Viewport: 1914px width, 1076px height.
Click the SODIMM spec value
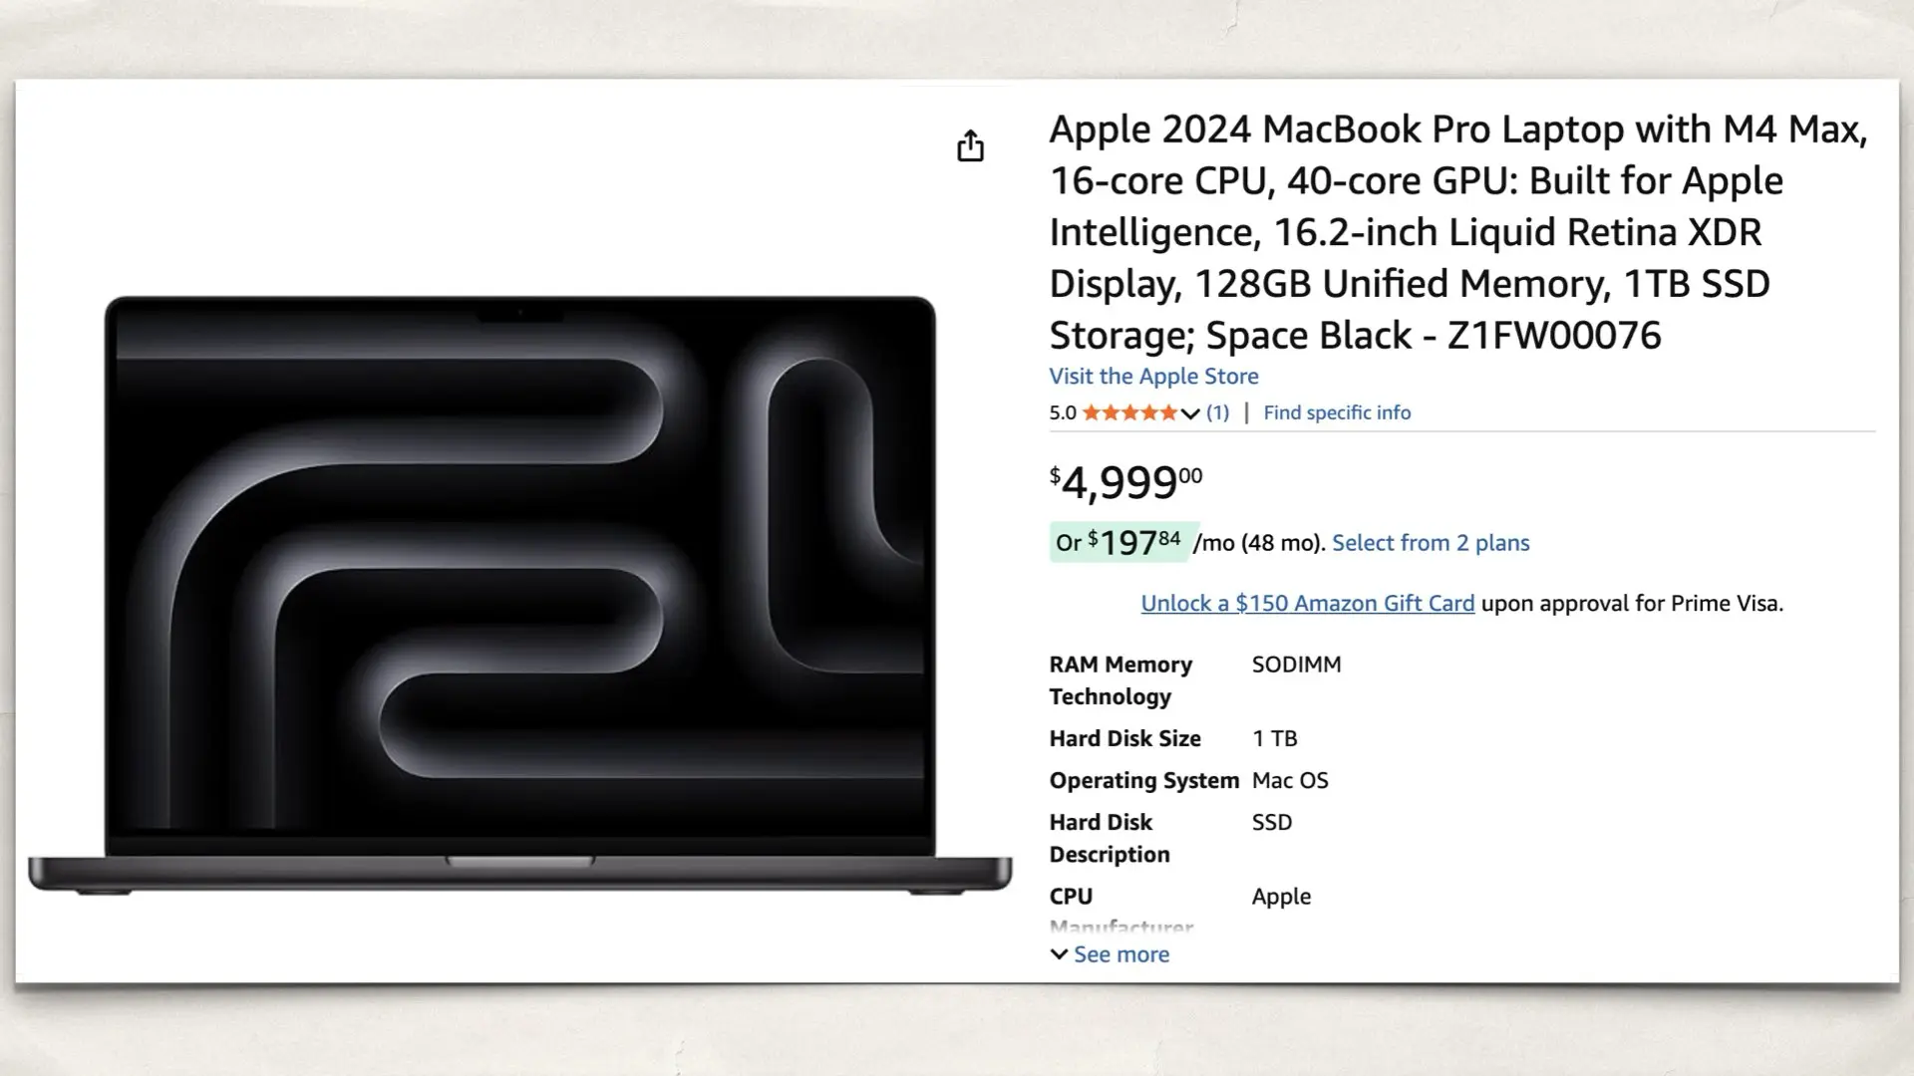point(1296,665)
